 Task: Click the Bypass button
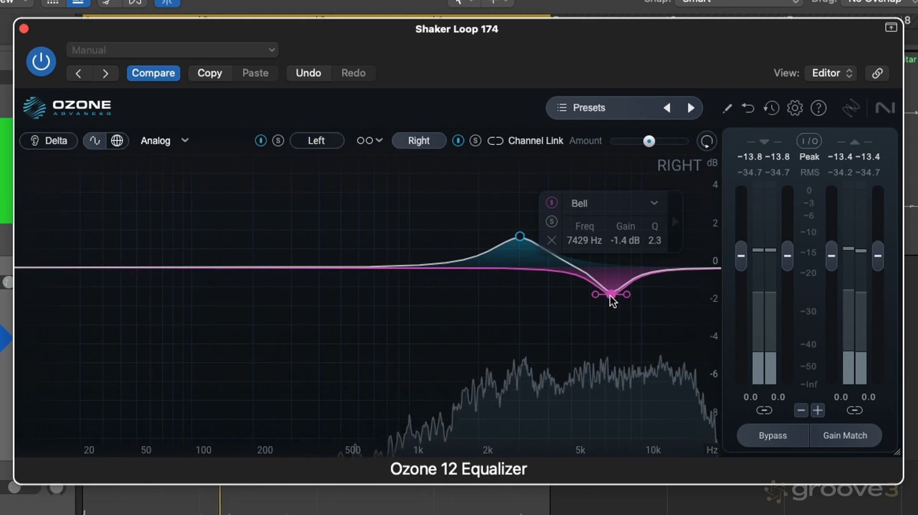tap(773, 436)
